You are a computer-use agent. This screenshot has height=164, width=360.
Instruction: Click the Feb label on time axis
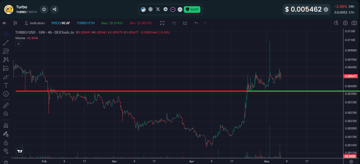click(x=44, y=161)
